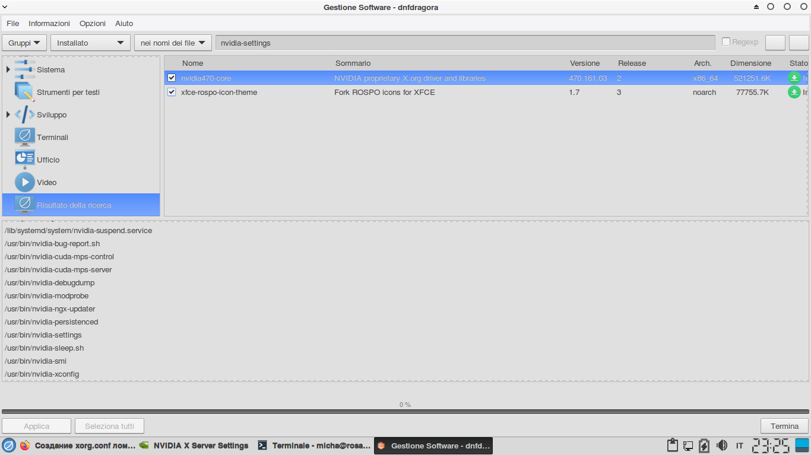Open the Informazioni menu
Screen dimensions: 811x455
(x=49, y=23)
